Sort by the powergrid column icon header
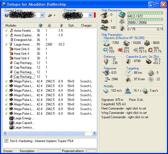Image resolution: width=168 pixels, height=154 pixels. click(x=49, y=25)
